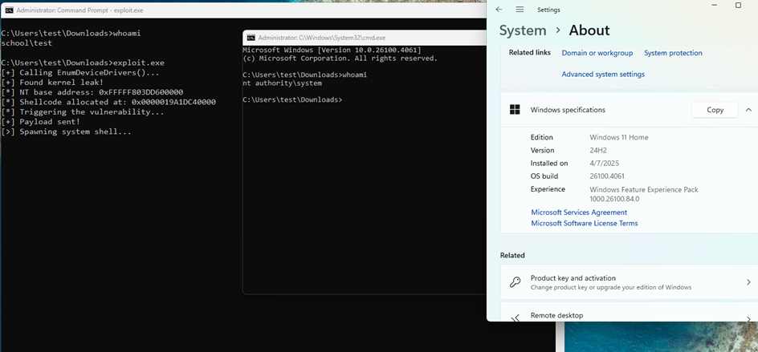
Task: Click 'nt authority\system' output in cmd.exe
Action: pyautogui.click(x=283, y=83)
